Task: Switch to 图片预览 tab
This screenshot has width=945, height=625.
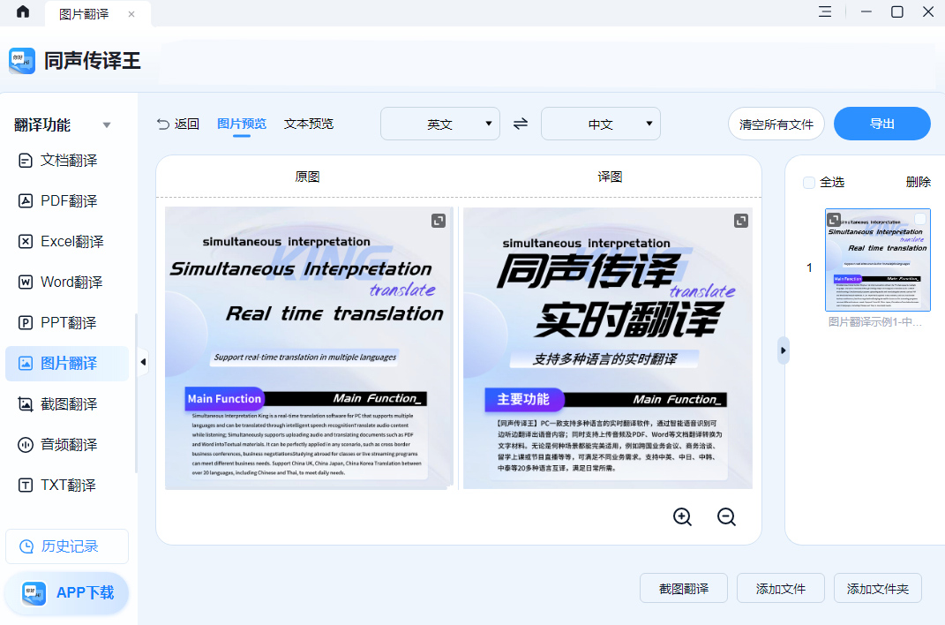Action: point(242,124)
